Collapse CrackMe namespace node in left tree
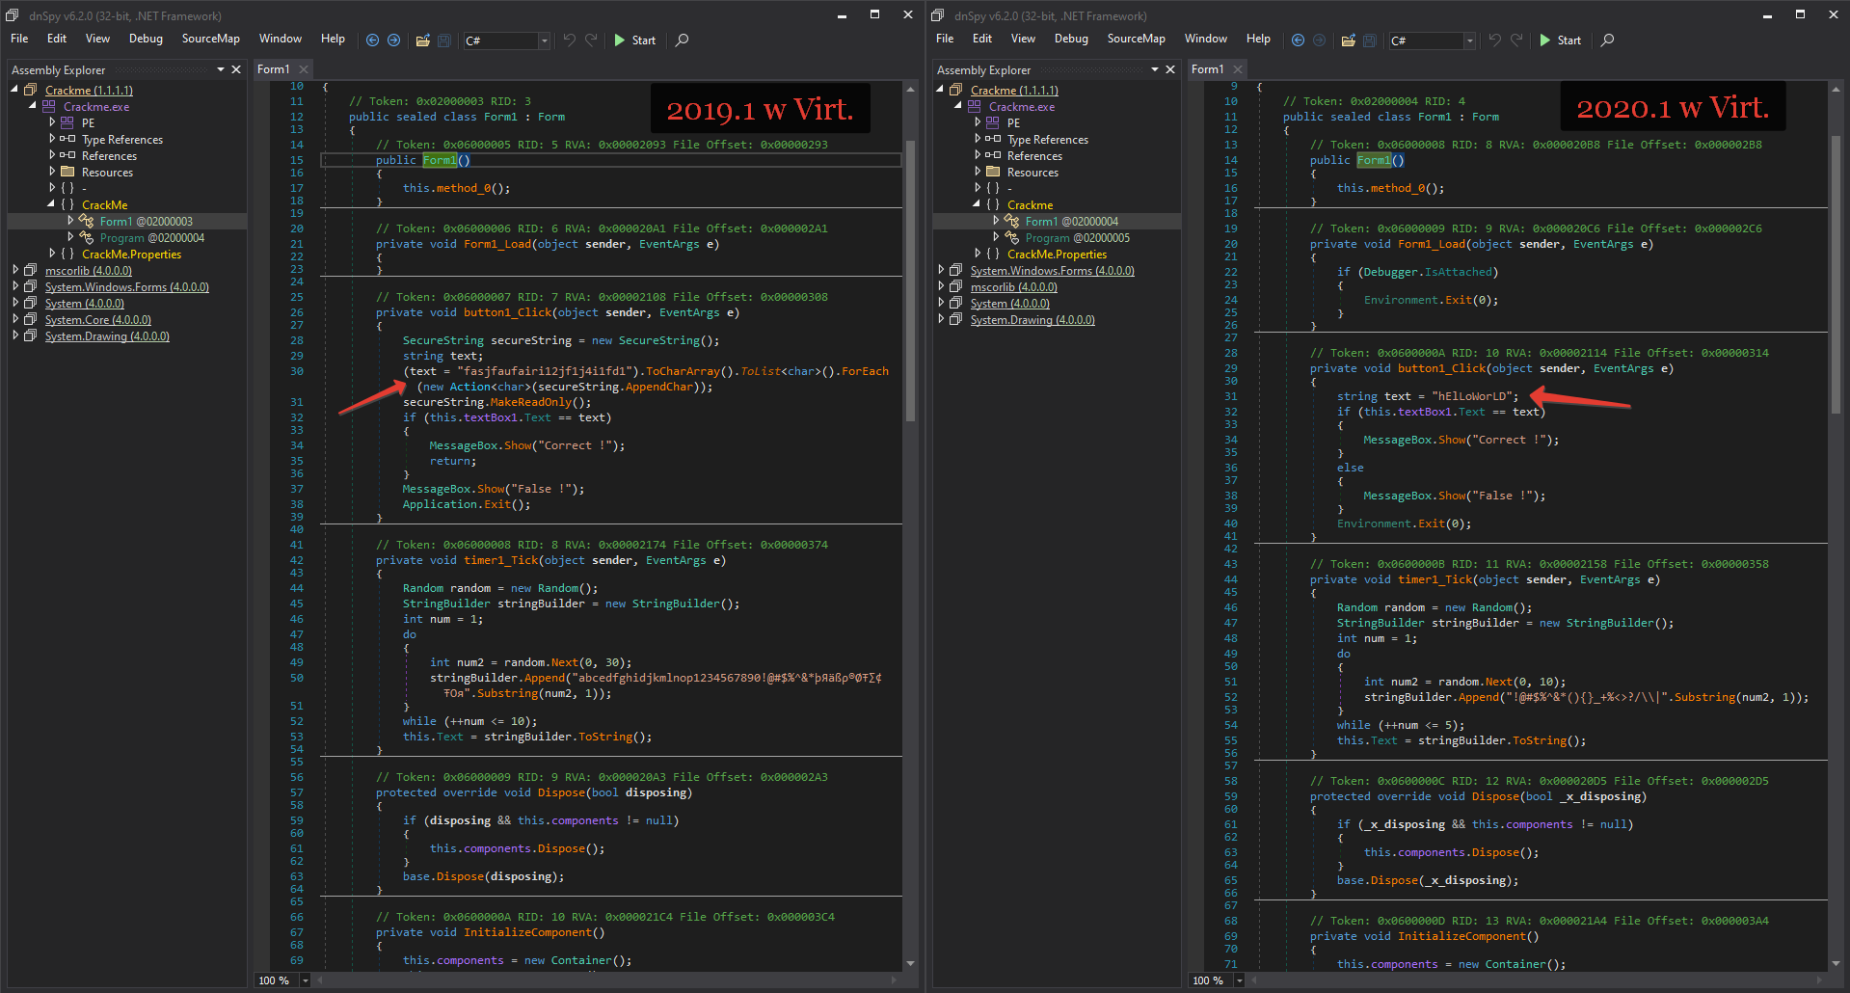The image size is (1850, 993). (x=51, y=204)
